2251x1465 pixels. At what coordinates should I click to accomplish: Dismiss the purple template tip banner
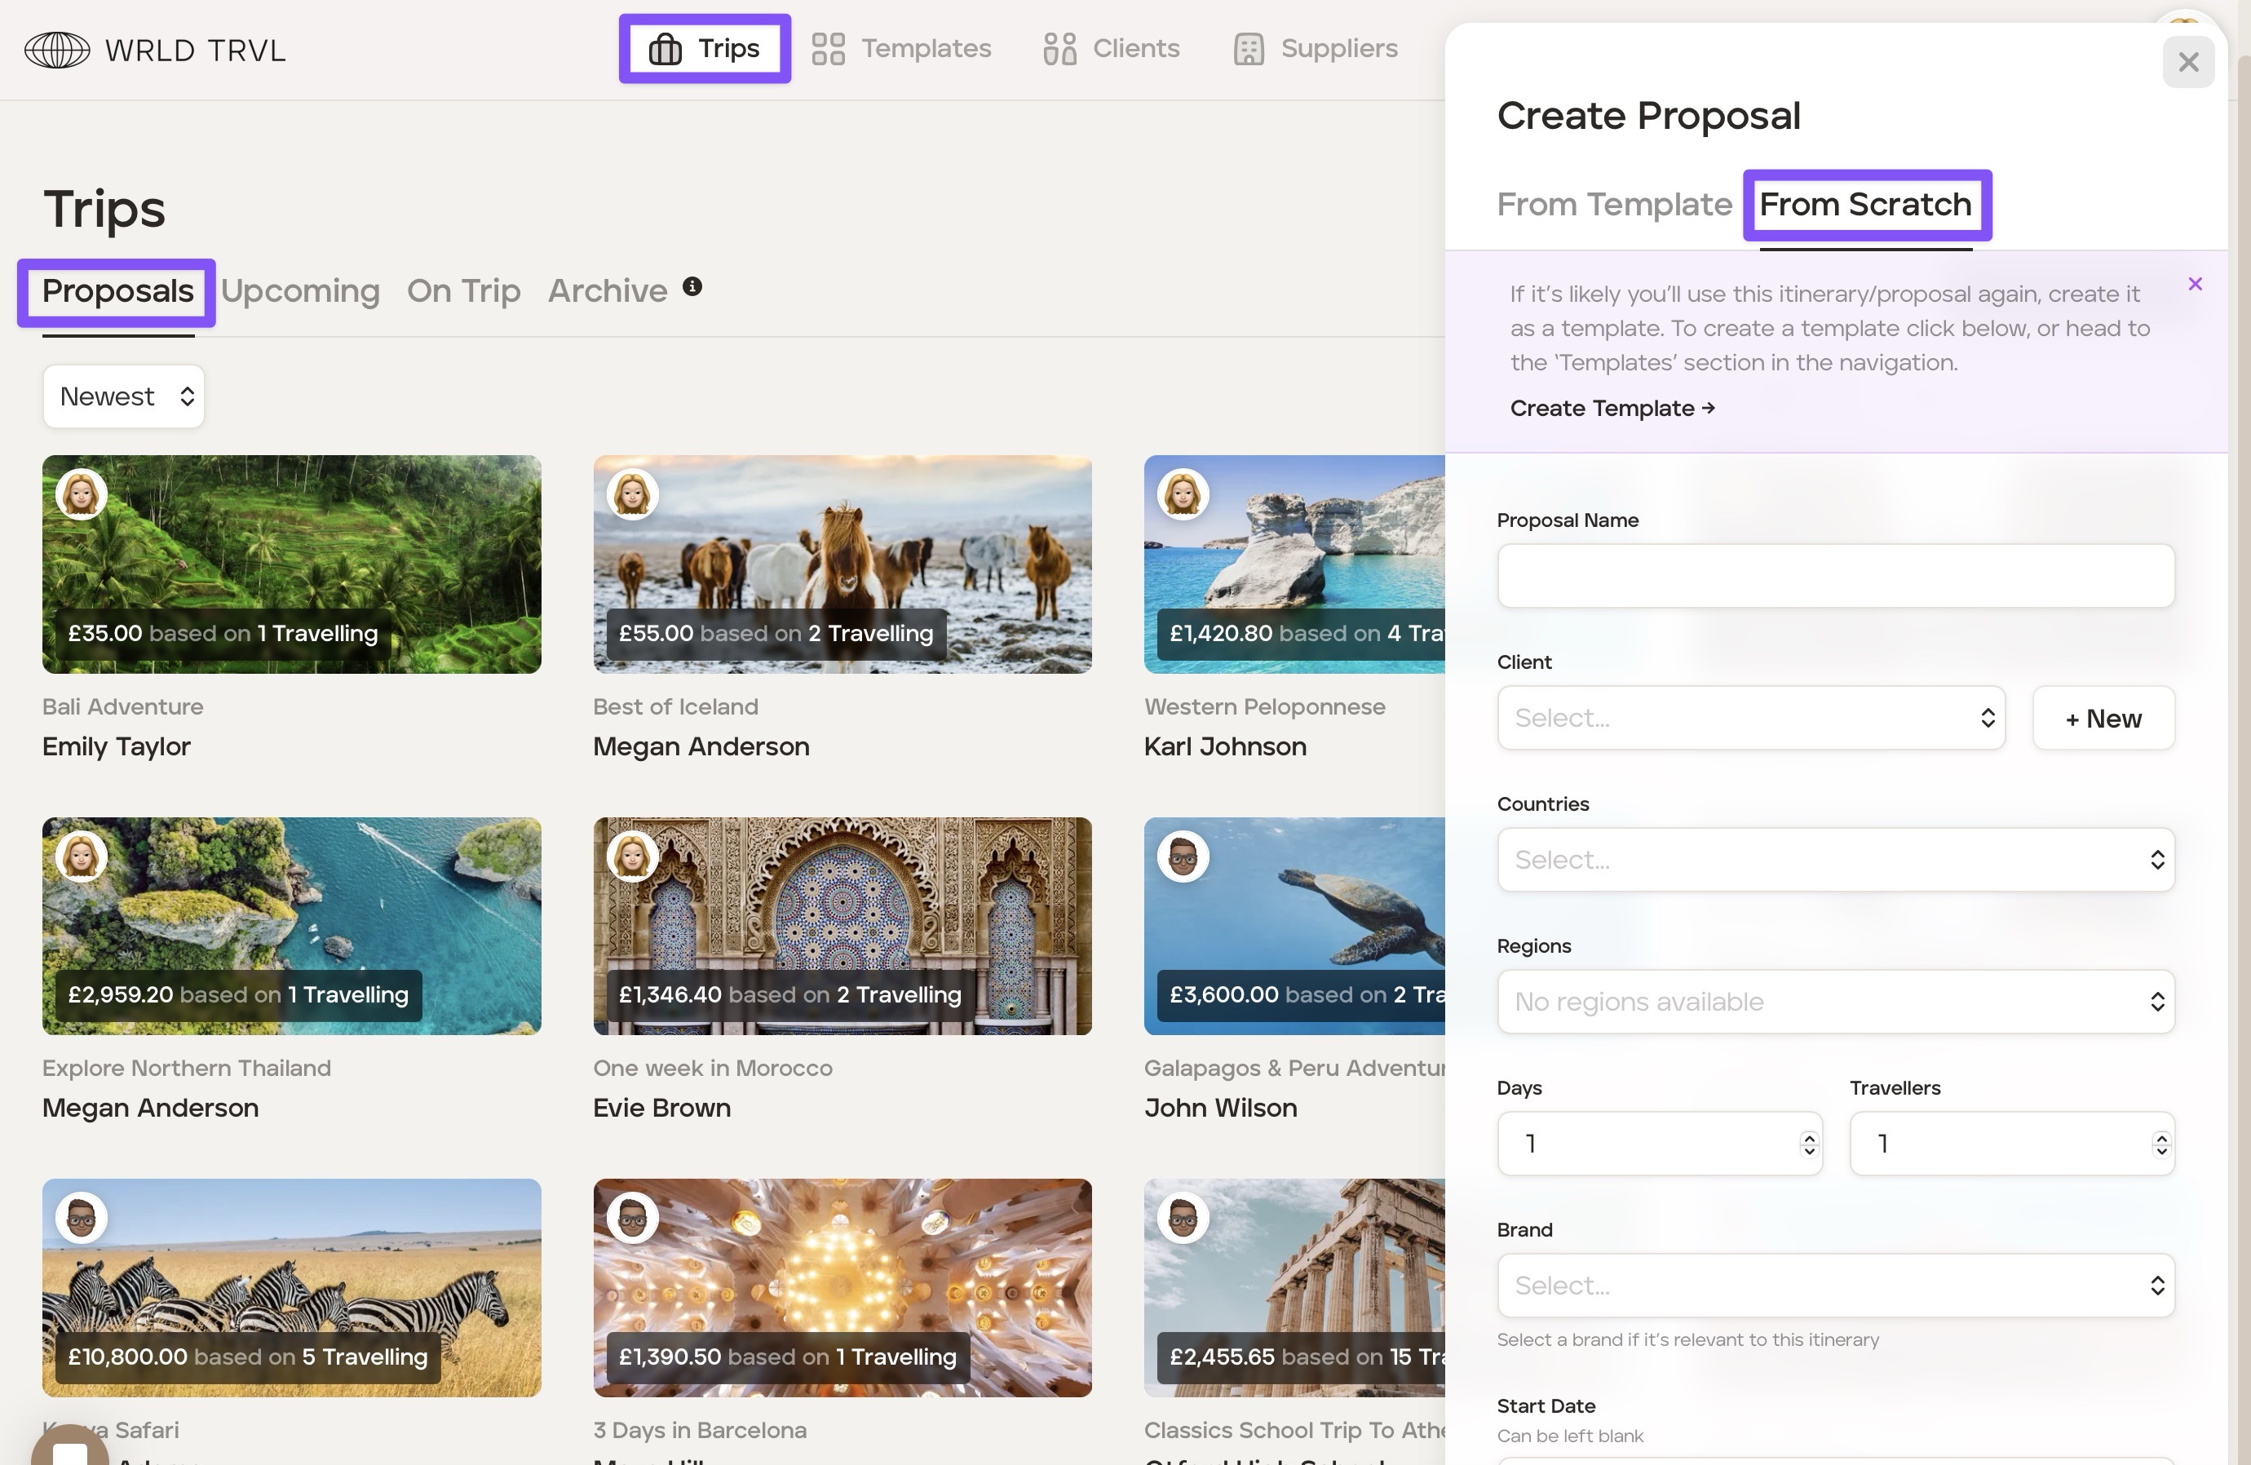[x=2196, y=284]
